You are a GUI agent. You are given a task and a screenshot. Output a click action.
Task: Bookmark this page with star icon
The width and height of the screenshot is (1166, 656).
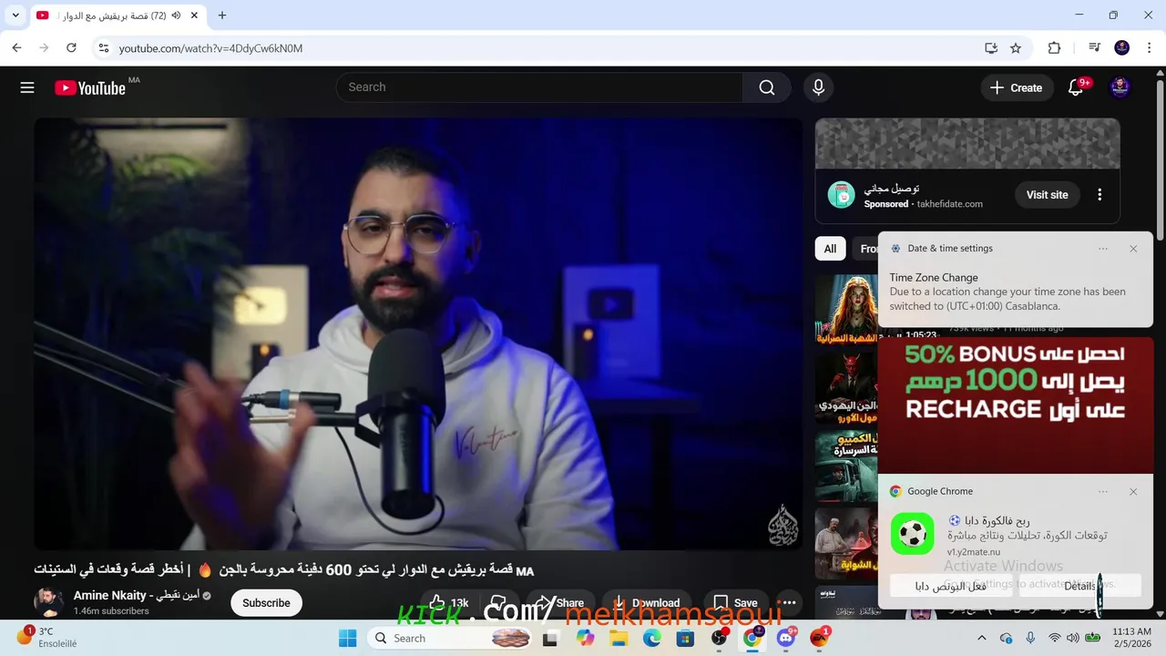point(1016,48)
